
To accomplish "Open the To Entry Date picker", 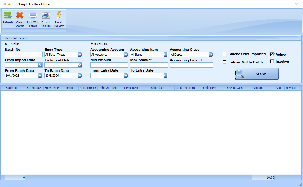I will pos(165,76).
